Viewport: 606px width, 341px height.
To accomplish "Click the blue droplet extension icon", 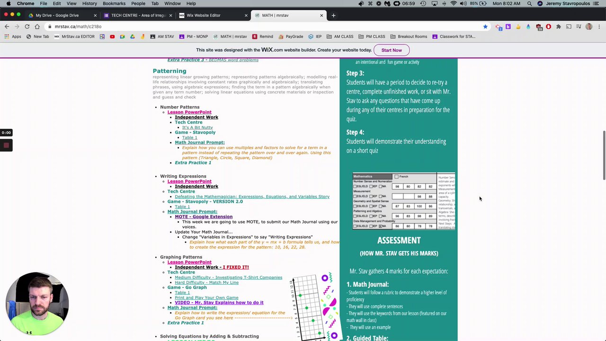I will (528, 27).
